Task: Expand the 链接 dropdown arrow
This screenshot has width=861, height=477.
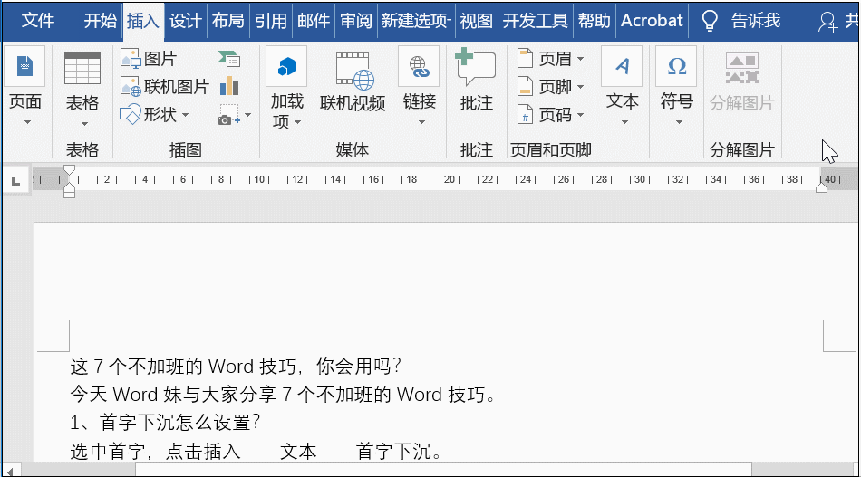Action: pos(421,122)
